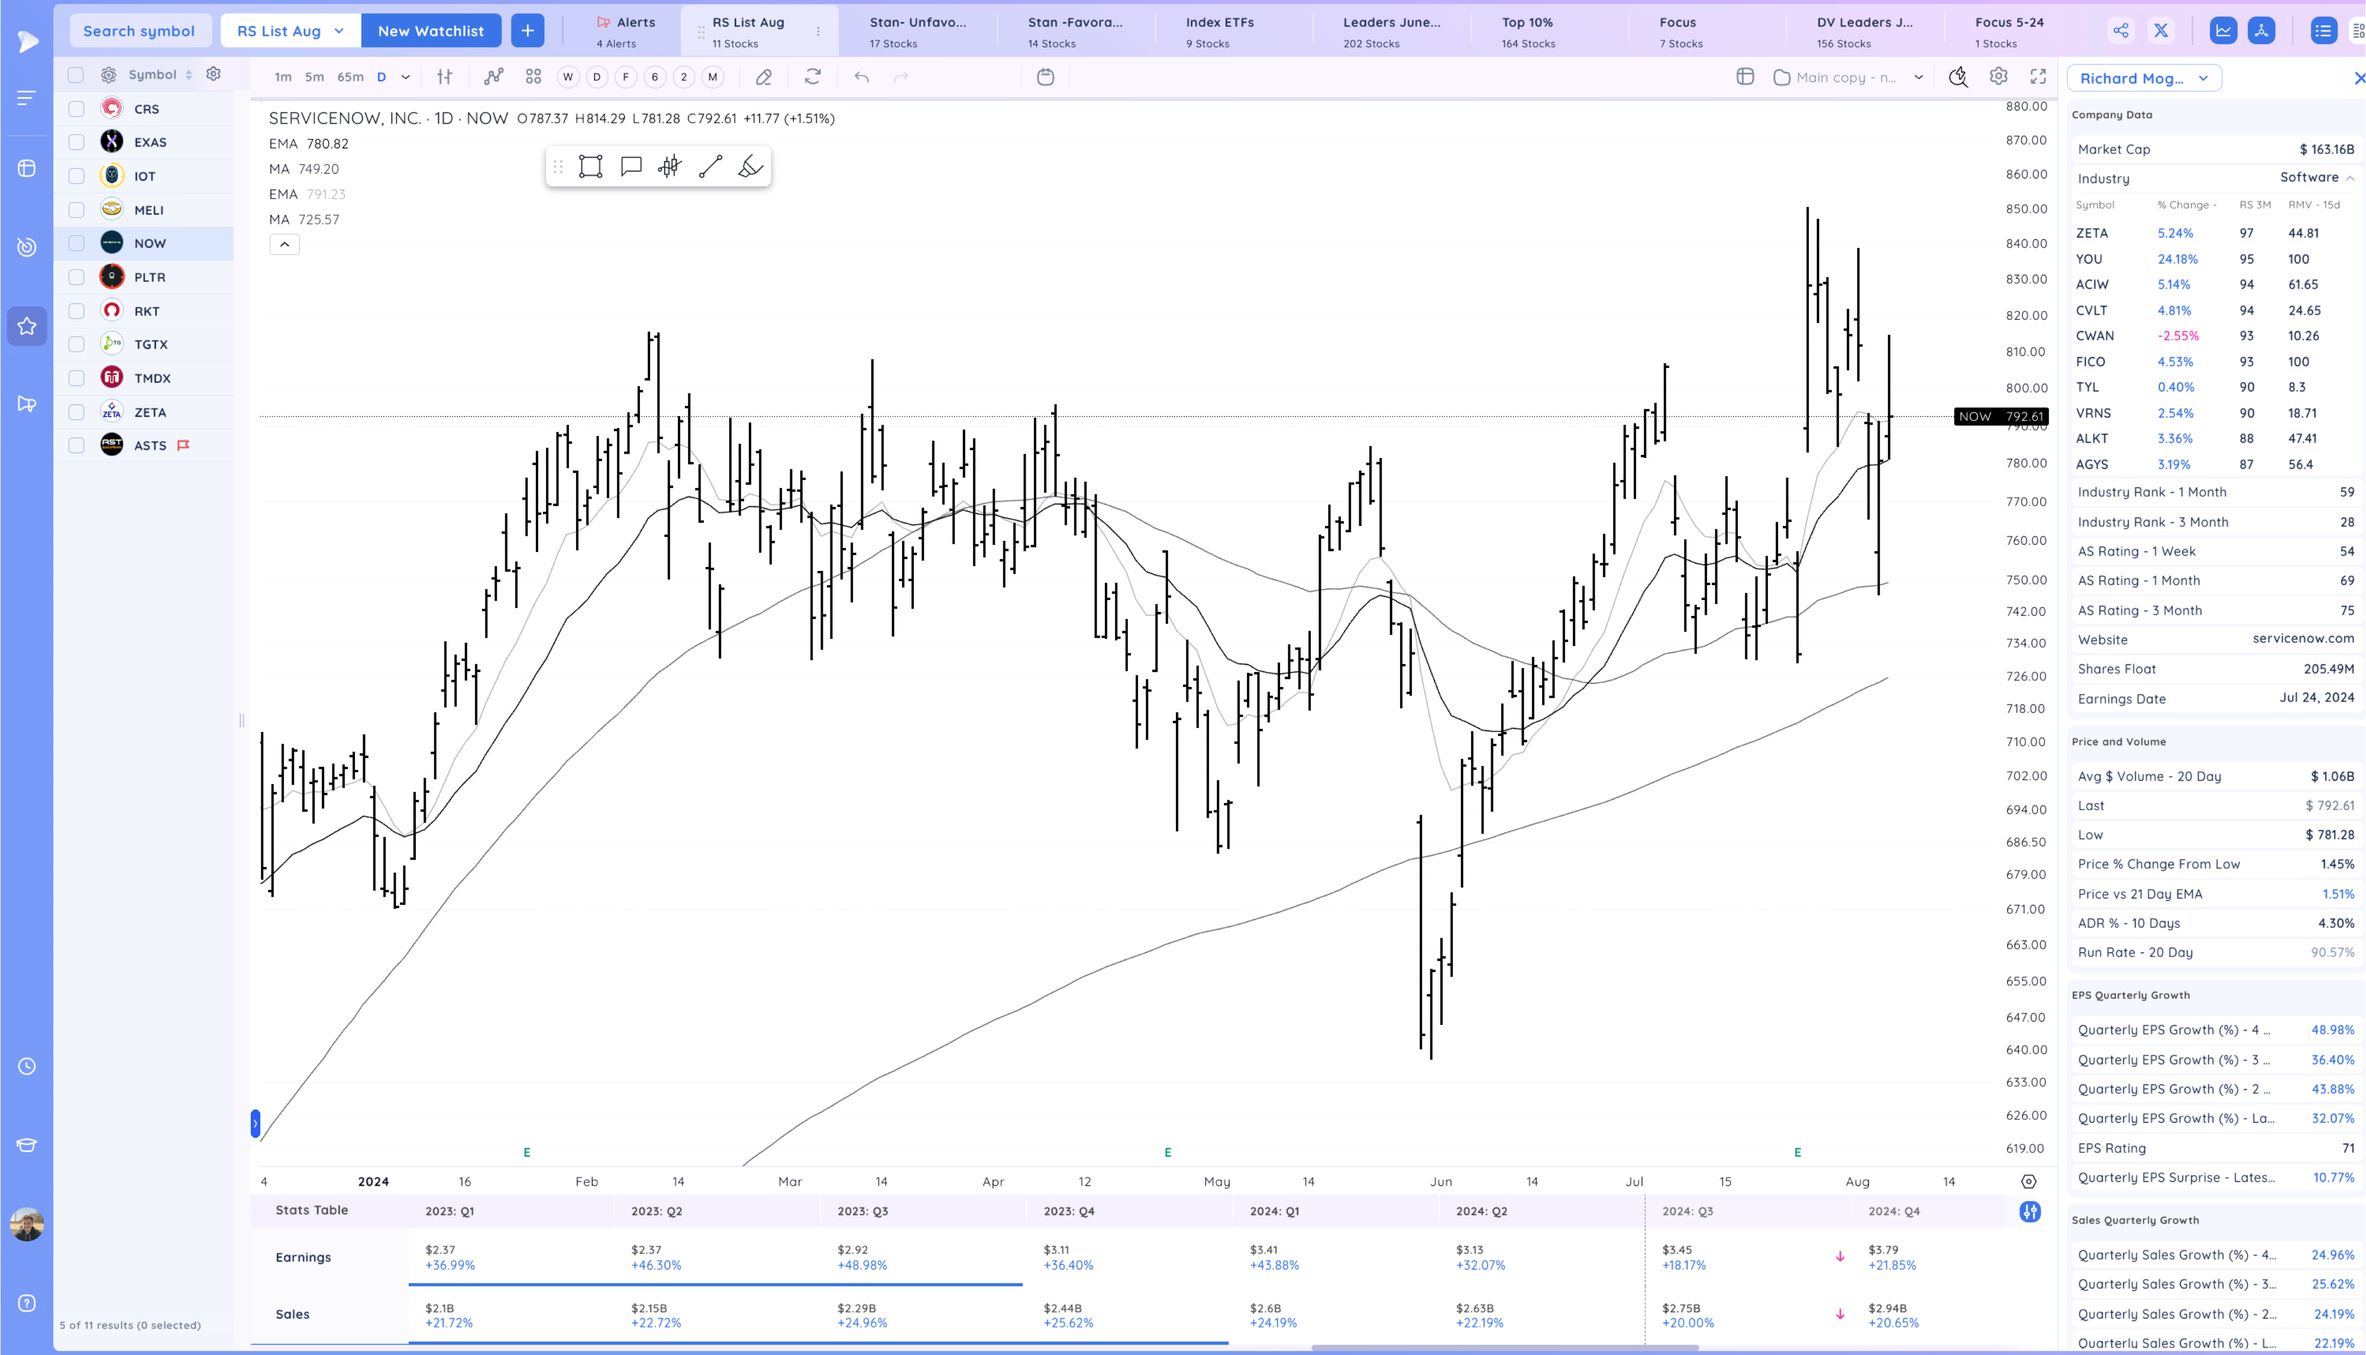Click the New Watchlist button
The width and height of the screenshot is (2366, 1355).
(x=431, y=31)
